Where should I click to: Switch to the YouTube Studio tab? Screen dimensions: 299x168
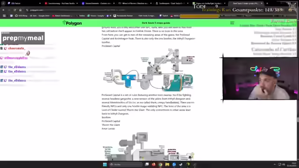point(61,3)
